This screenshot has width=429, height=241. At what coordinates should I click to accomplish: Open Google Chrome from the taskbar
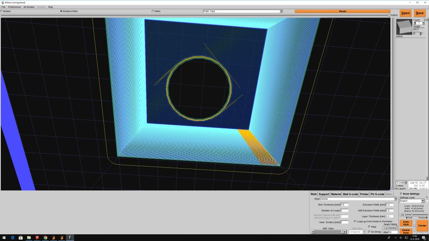coord(45,238)
